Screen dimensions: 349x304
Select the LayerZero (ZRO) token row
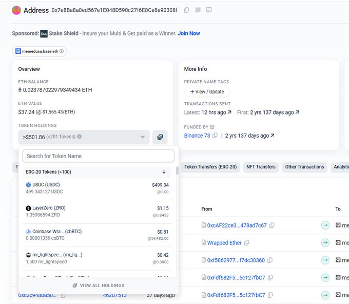coord(98,212)
